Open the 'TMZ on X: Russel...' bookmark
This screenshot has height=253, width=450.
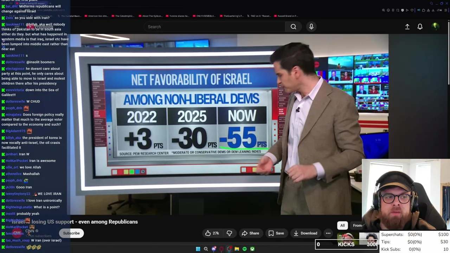[258, 16]
